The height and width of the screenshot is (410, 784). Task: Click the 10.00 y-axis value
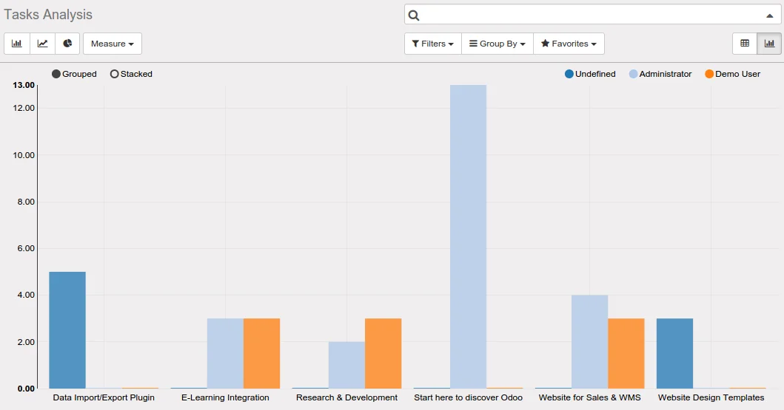click(24, 155)
